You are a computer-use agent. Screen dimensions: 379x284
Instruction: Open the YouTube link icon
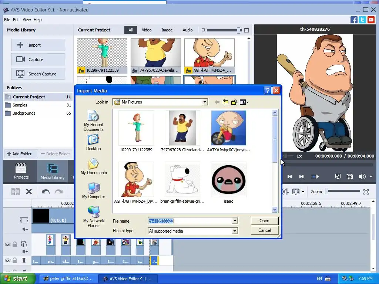pos(371,20)
